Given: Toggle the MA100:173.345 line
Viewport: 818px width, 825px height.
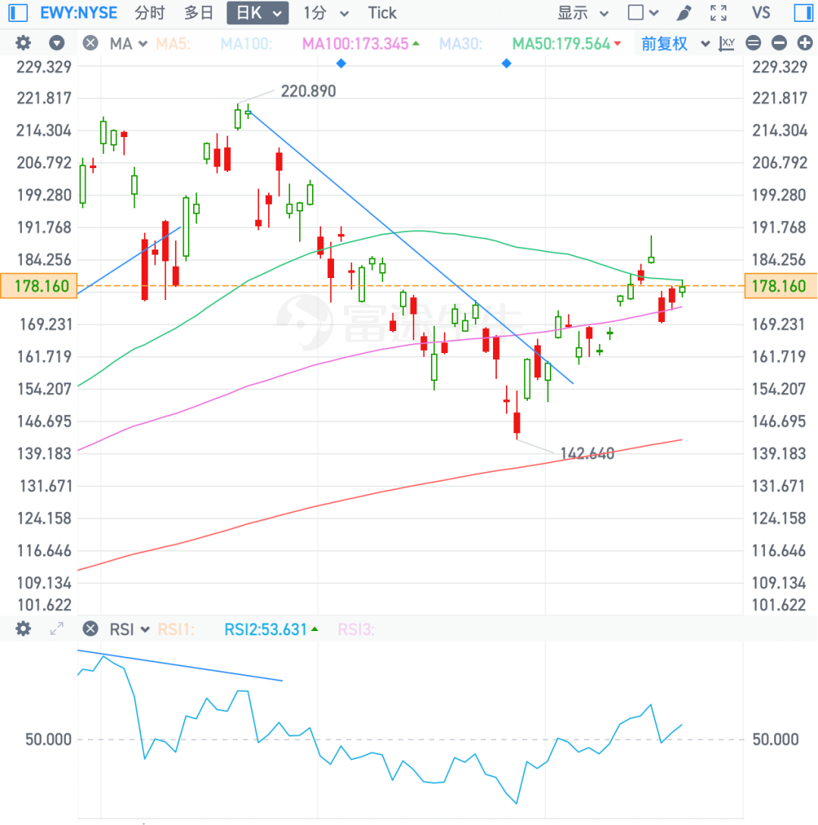Looking at the screenshot, I should coord(361,43).
